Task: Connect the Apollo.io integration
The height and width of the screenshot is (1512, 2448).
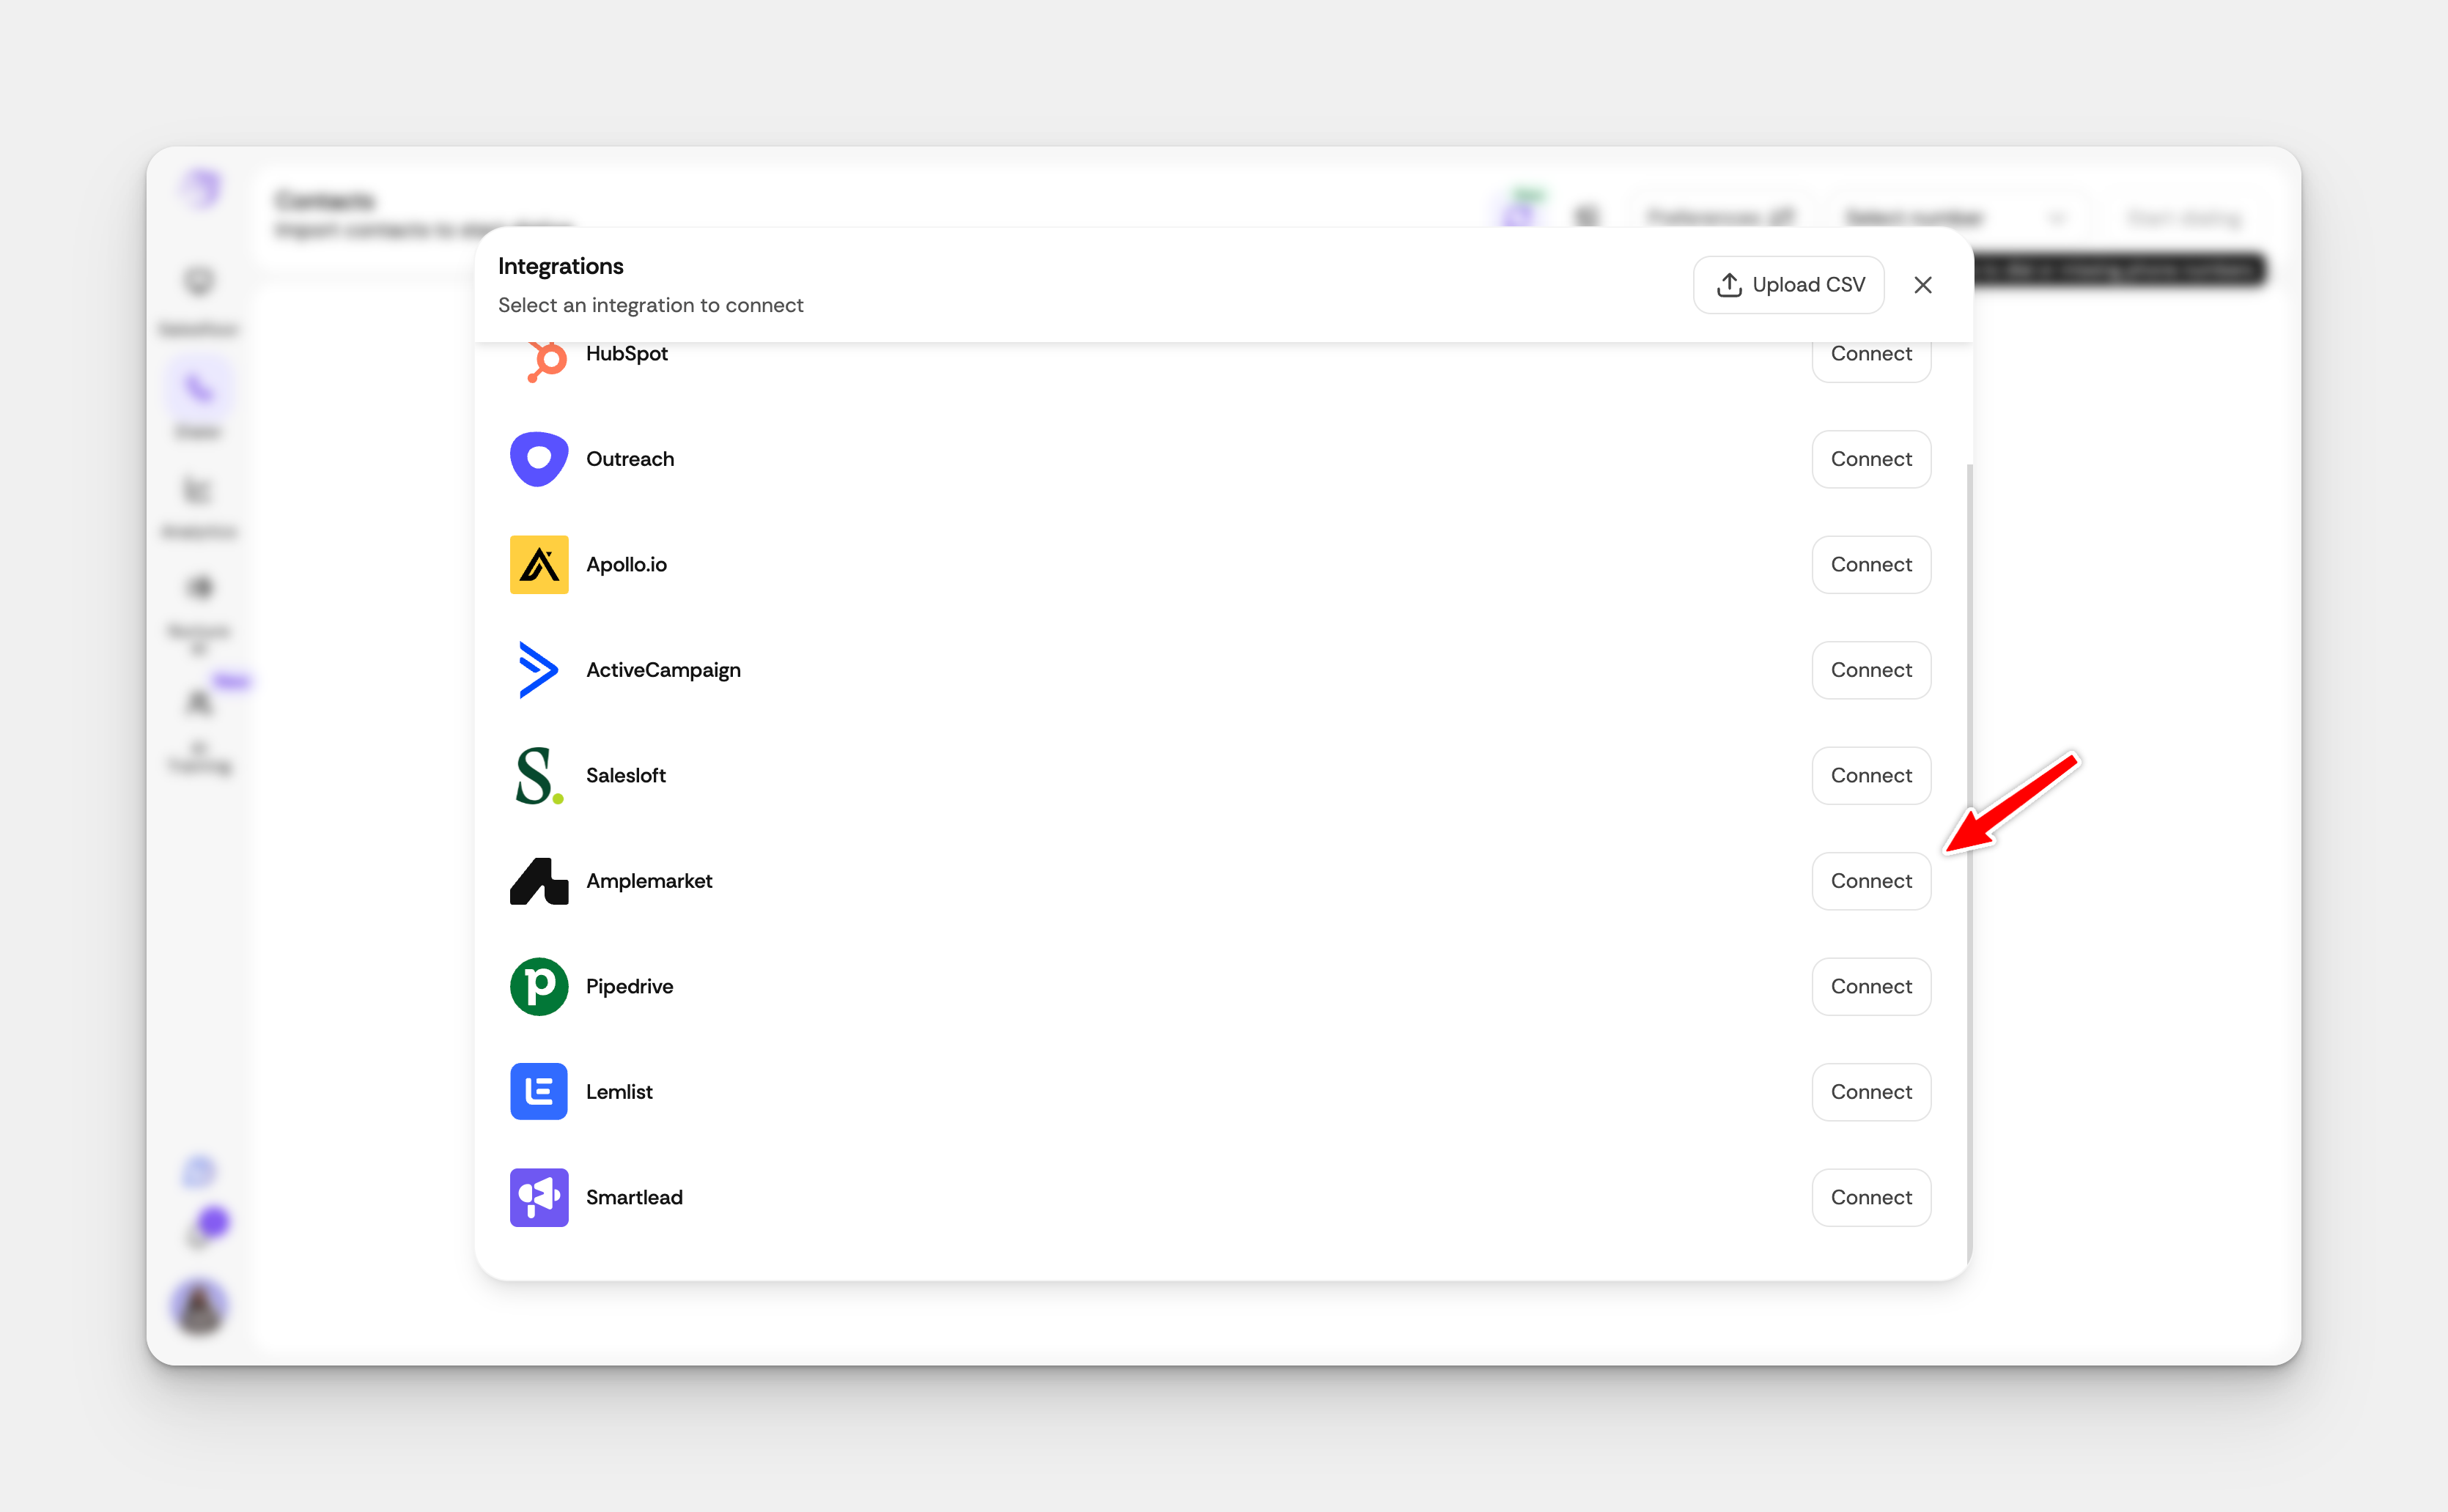Action: 1870,564
